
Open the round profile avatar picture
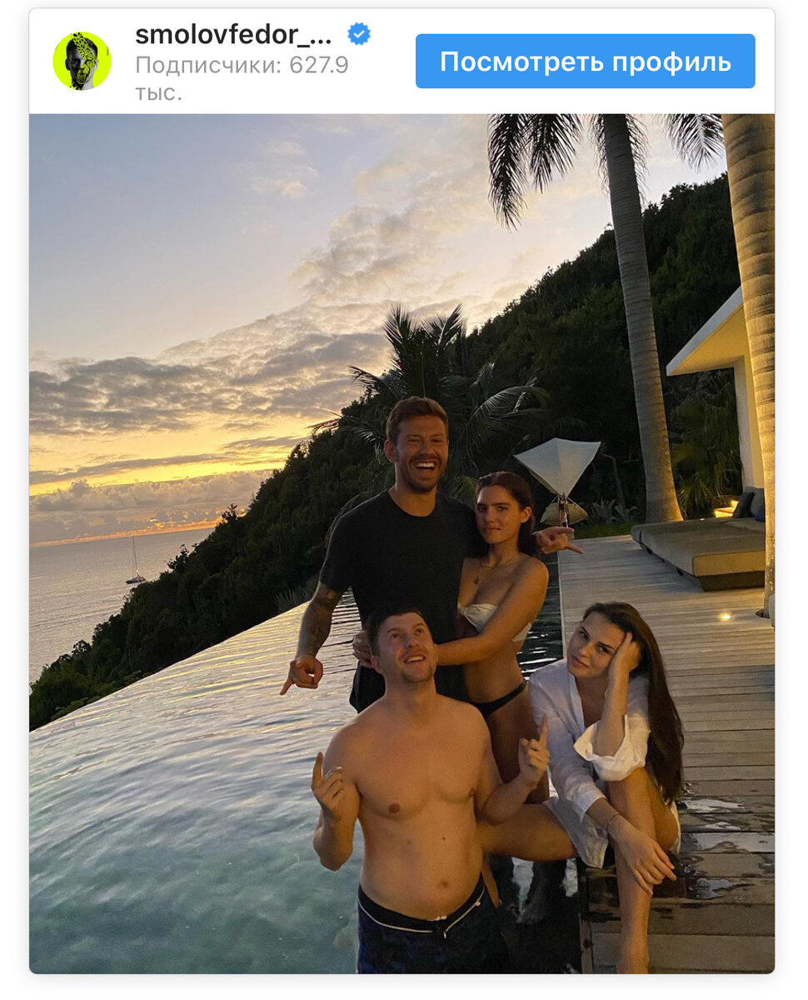82,61
